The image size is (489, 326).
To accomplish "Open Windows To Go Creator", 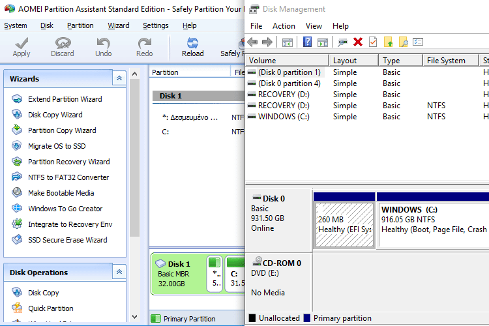I will [65, 209].
